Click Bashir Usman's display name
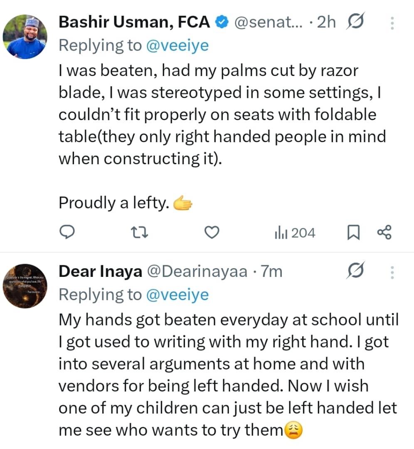414x449 pixels. pyautogui.click(x=133, y=22)
